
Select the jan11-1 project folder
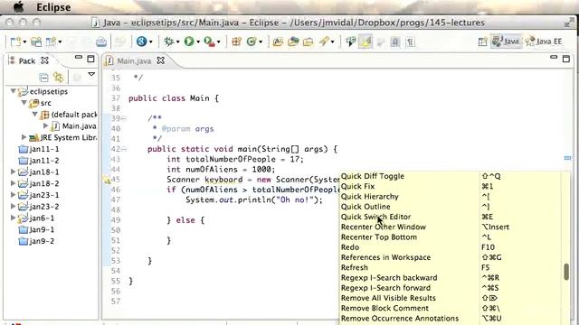(x=39, y=149)
